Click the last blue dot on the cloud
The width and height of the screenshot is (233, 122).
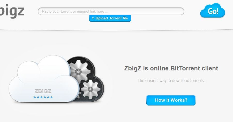(x=51, y=97)
